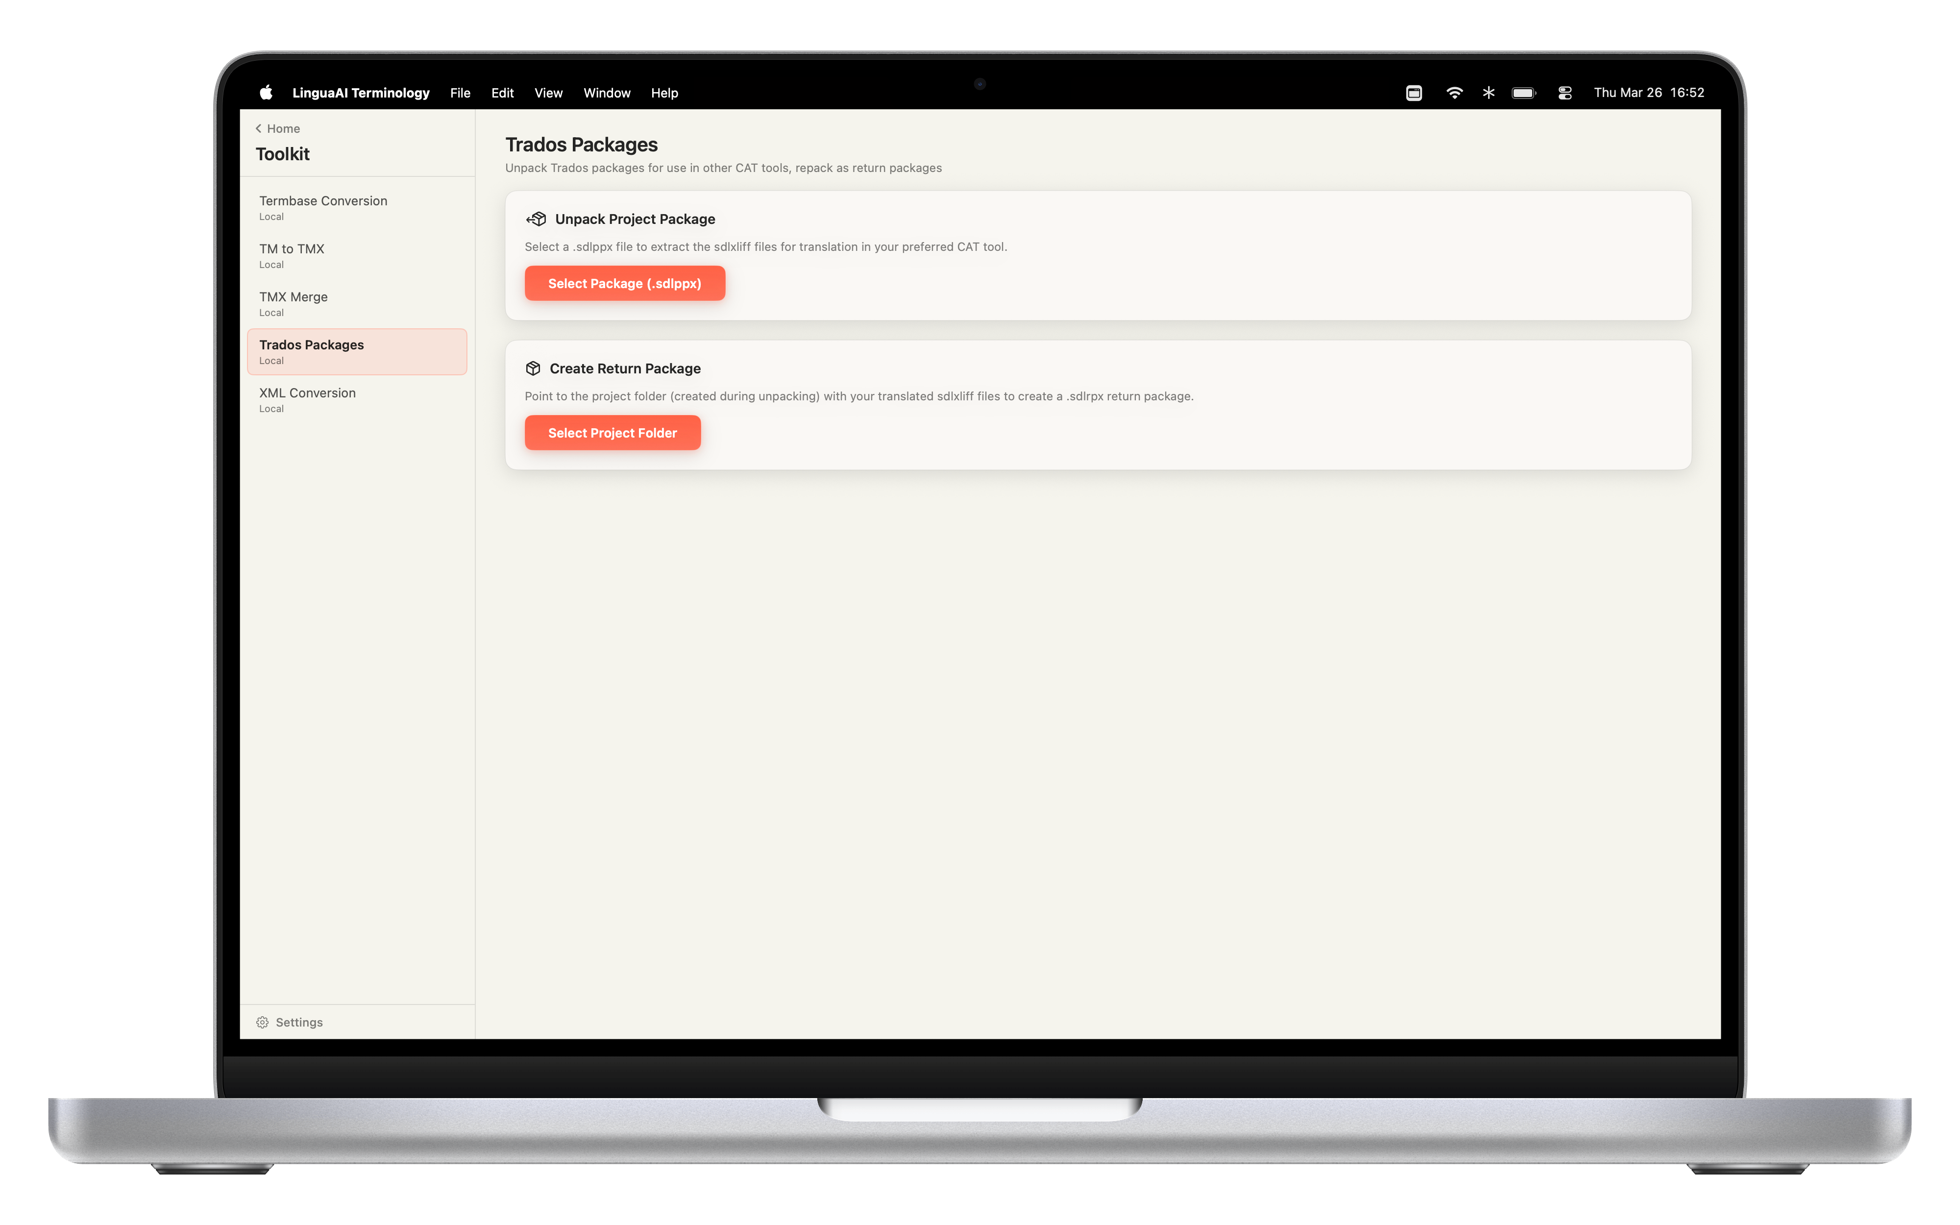This screenshot has height=1225, width=1960.
Task: Click the Create Return Package box icon
Action: 533,368
